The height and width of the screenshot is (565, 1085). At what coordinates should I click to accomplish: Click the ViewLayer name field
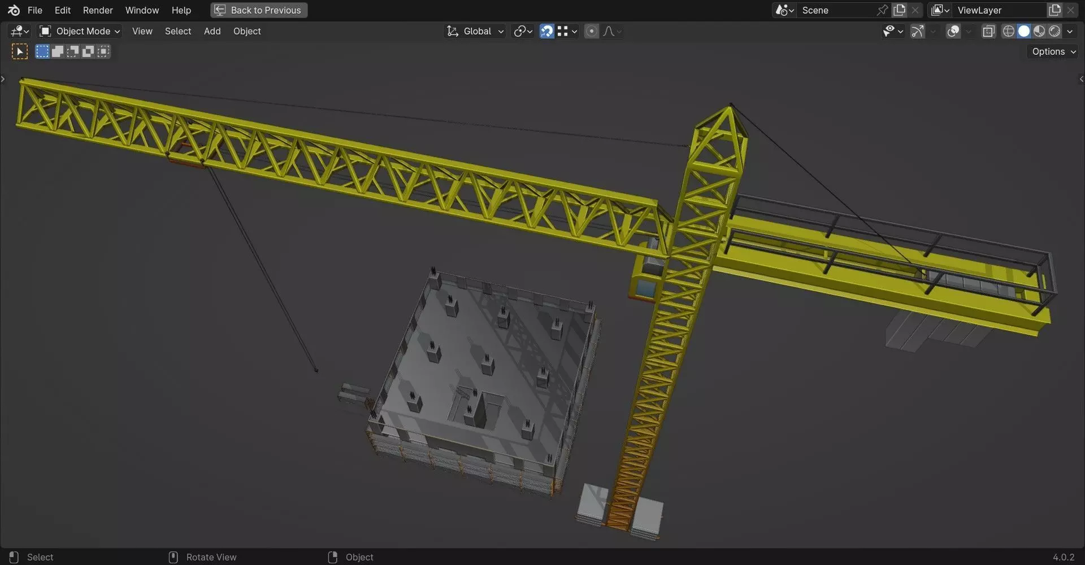pyautogui.click(x=1000, y=10)
